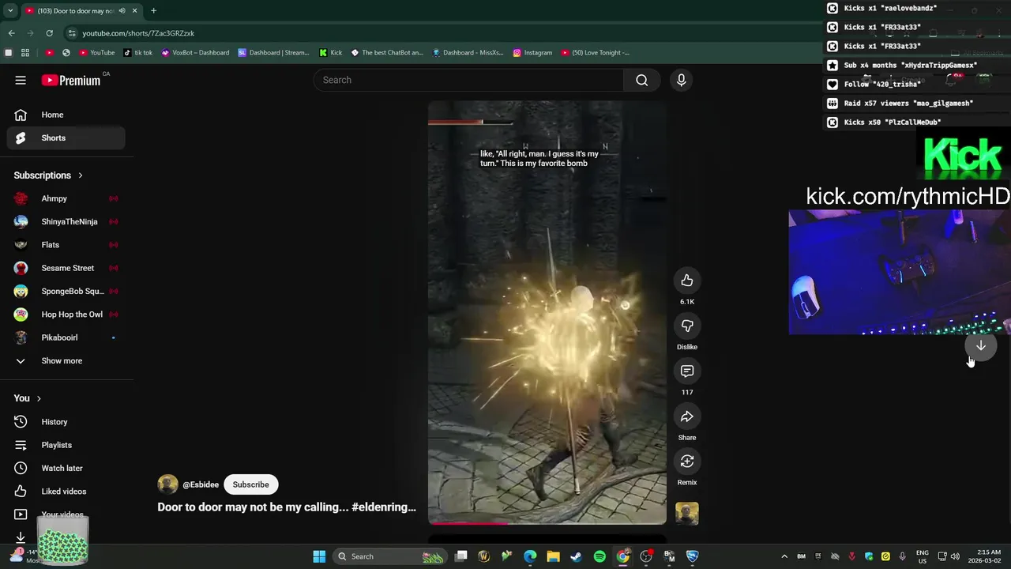This screenshot has width=1011, height=569.
Task: Click the Windows taskbar Search box
Action: click(390, 556)
